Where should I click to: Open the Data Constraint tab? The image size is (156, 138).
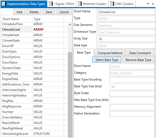(140, 53)
